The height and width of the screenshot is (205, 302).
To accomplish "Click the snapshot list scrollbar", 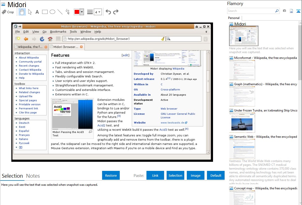I will tap(300, 52).
